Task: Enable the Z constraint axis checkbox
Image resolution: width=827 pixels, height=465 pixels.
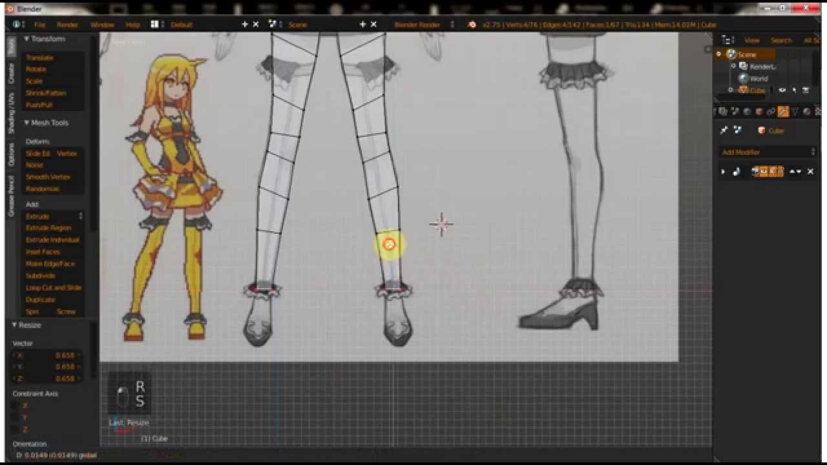Action: pos(14,429)
